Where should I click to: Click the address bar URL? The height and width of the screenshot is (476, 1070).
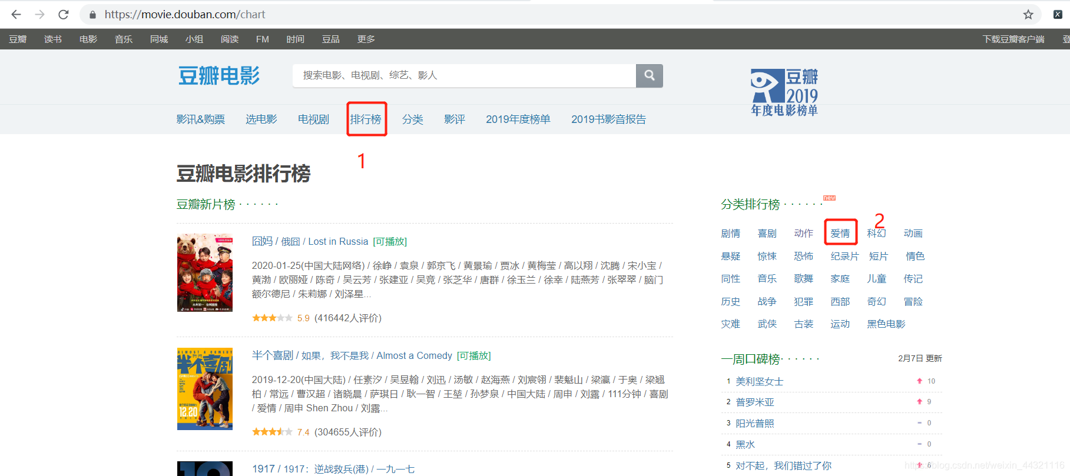pos(185,14)
